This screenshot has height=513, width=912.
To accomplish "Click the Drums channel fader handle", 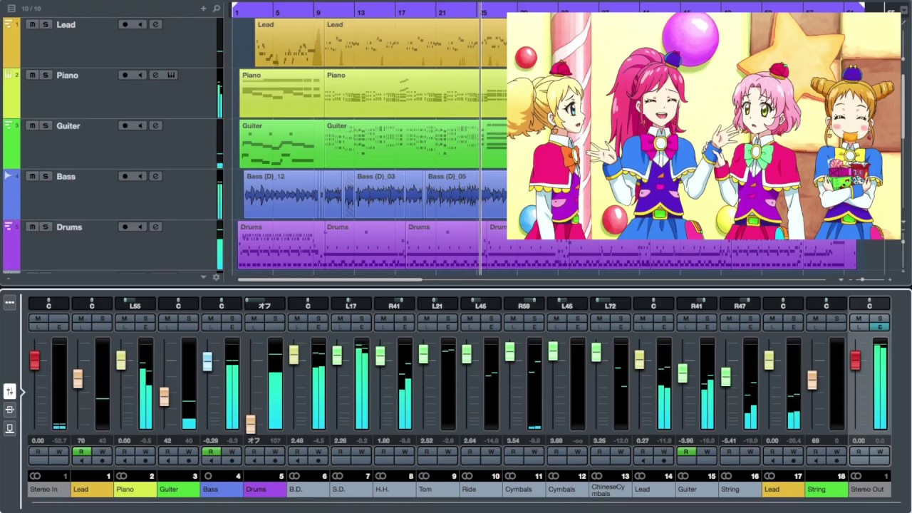I will 251,424.
